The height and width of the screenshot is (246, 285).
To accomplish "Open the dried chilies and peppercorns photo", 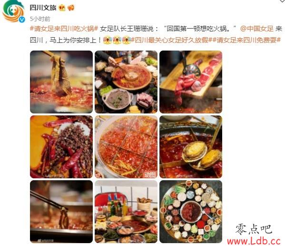I will coord(61,147).
